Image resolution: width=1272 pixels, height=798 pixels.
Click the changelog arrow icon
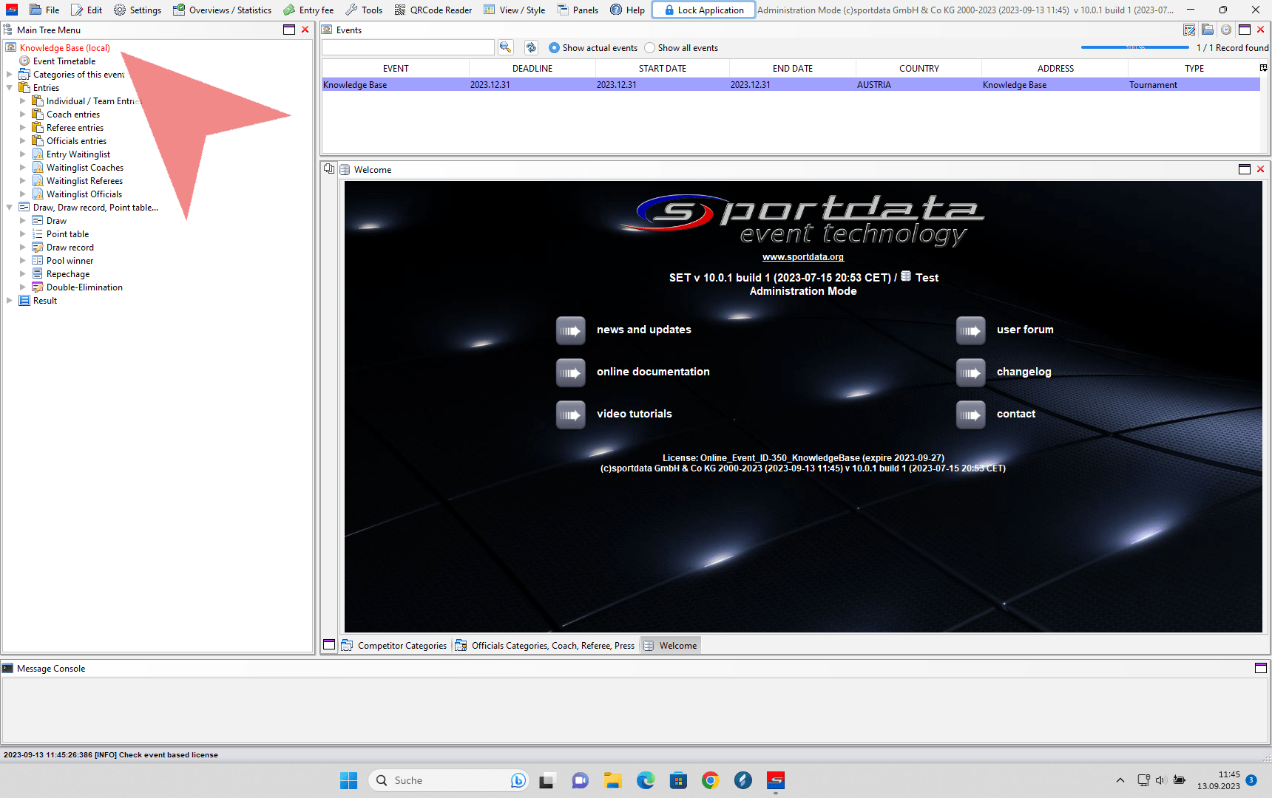click(970, 372)
